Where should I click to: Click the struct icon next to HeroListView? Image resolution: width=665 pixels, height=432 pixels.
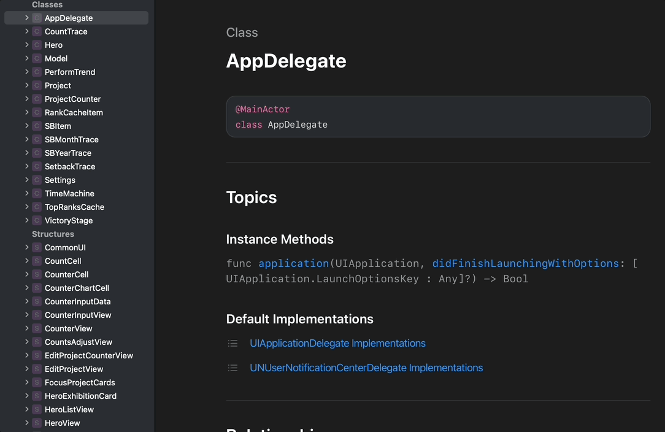37,410
